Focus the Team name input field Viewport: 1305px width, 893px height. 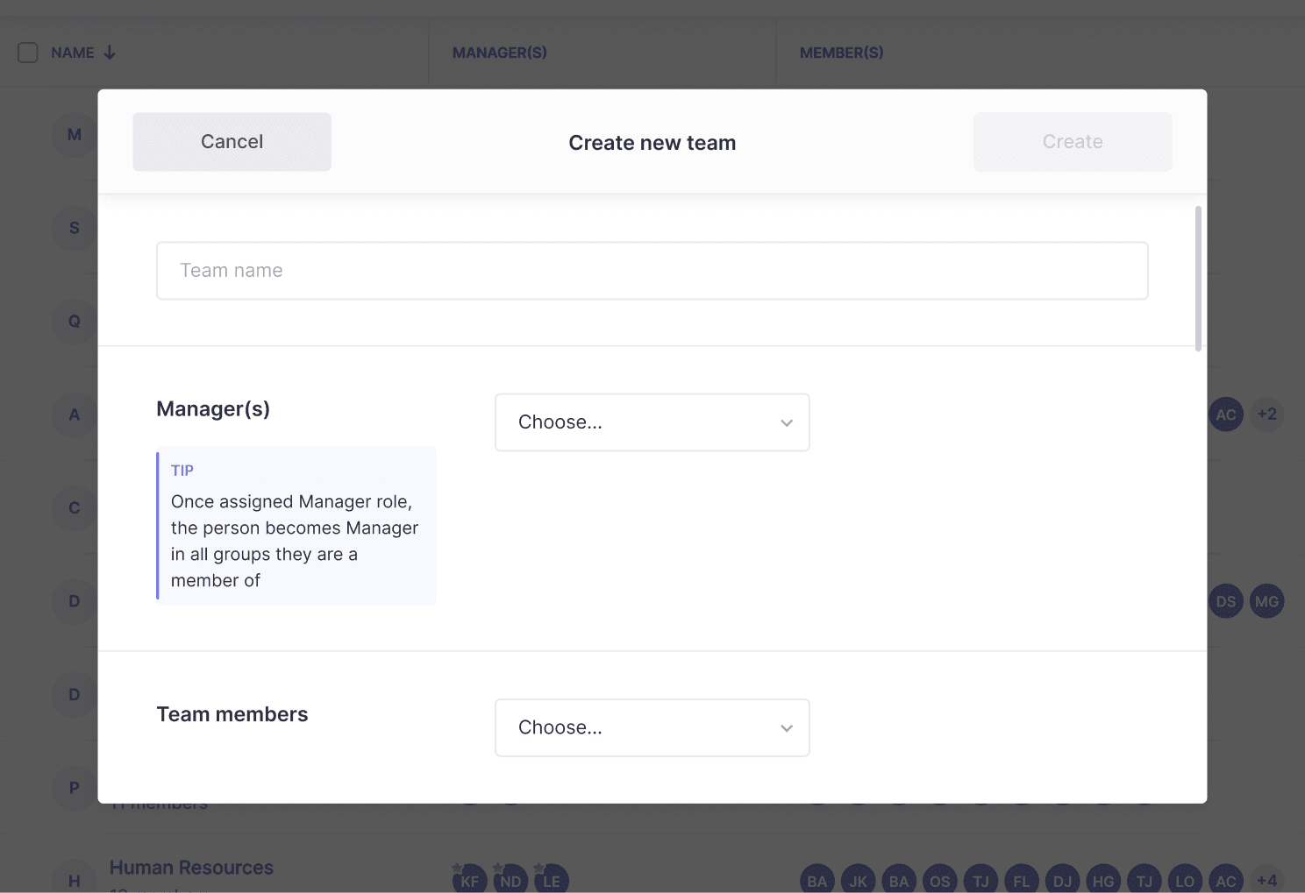(x=652, y=271)
